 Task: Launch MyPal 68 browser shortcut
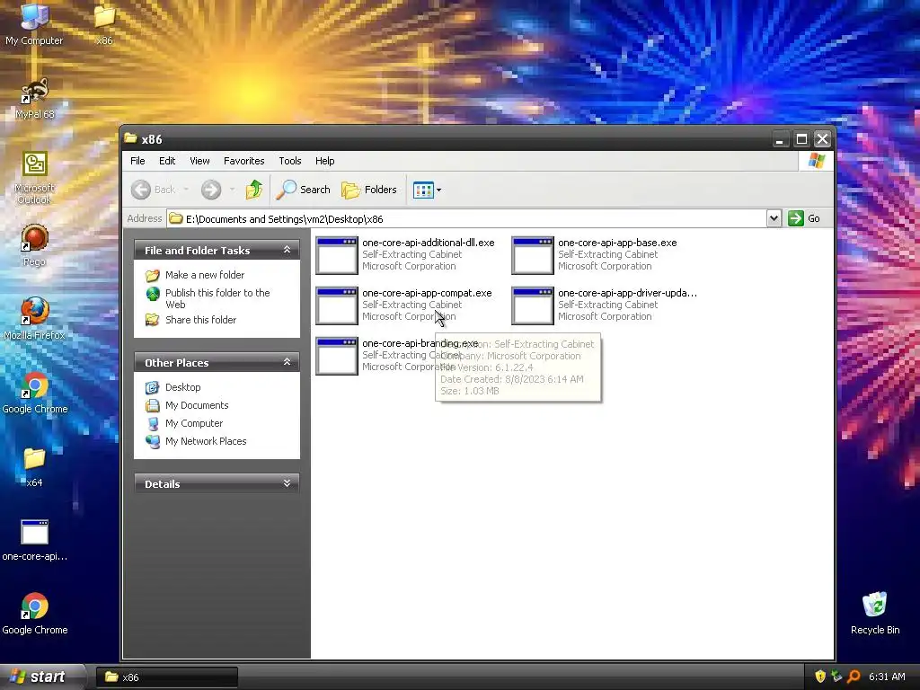(x=34, y=98)
